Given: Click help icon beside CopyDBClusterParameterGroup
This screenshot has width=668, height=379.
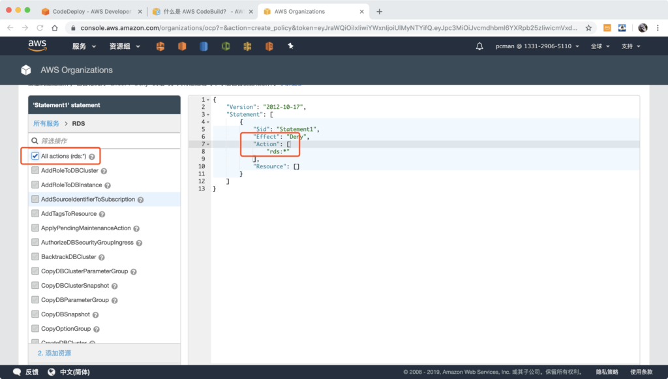Looking at the screenshot, I should coord(133,271).
